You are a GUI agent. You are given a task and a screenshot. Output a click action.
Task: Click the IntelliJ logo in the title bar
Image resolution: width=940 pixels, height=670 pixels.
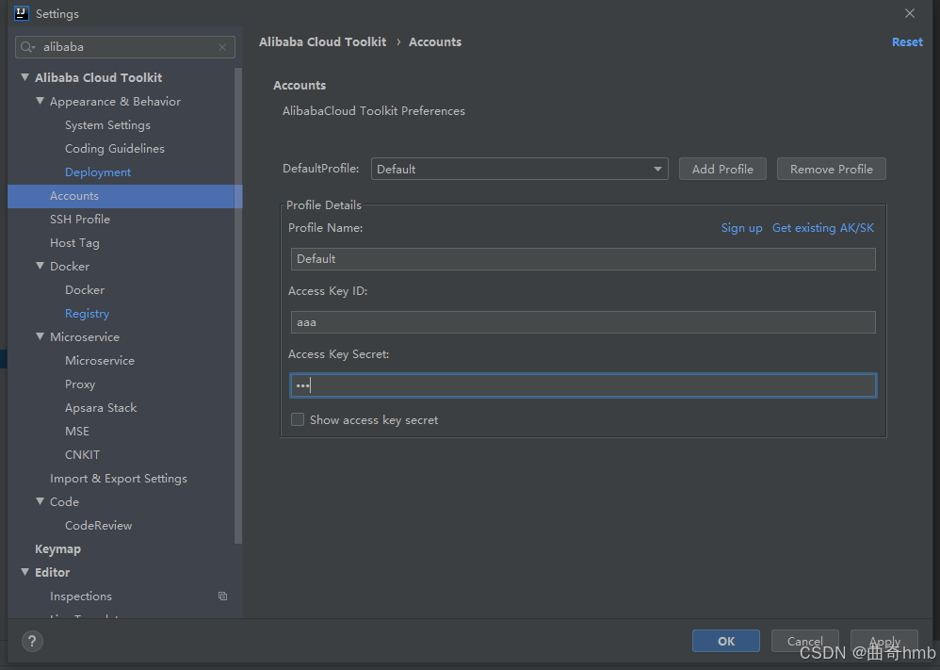(22, 13)
